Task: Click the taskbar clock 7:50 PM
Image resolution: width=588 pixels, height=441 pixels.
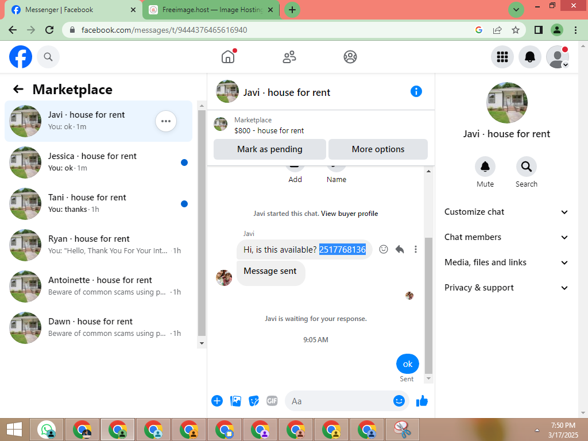Action: tap(563, 425)
